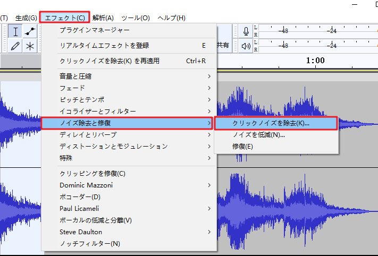Open the ツール(O) menu
Image resolution: width=378 pixels, height=256 pixels.
[x=136, y=18]
